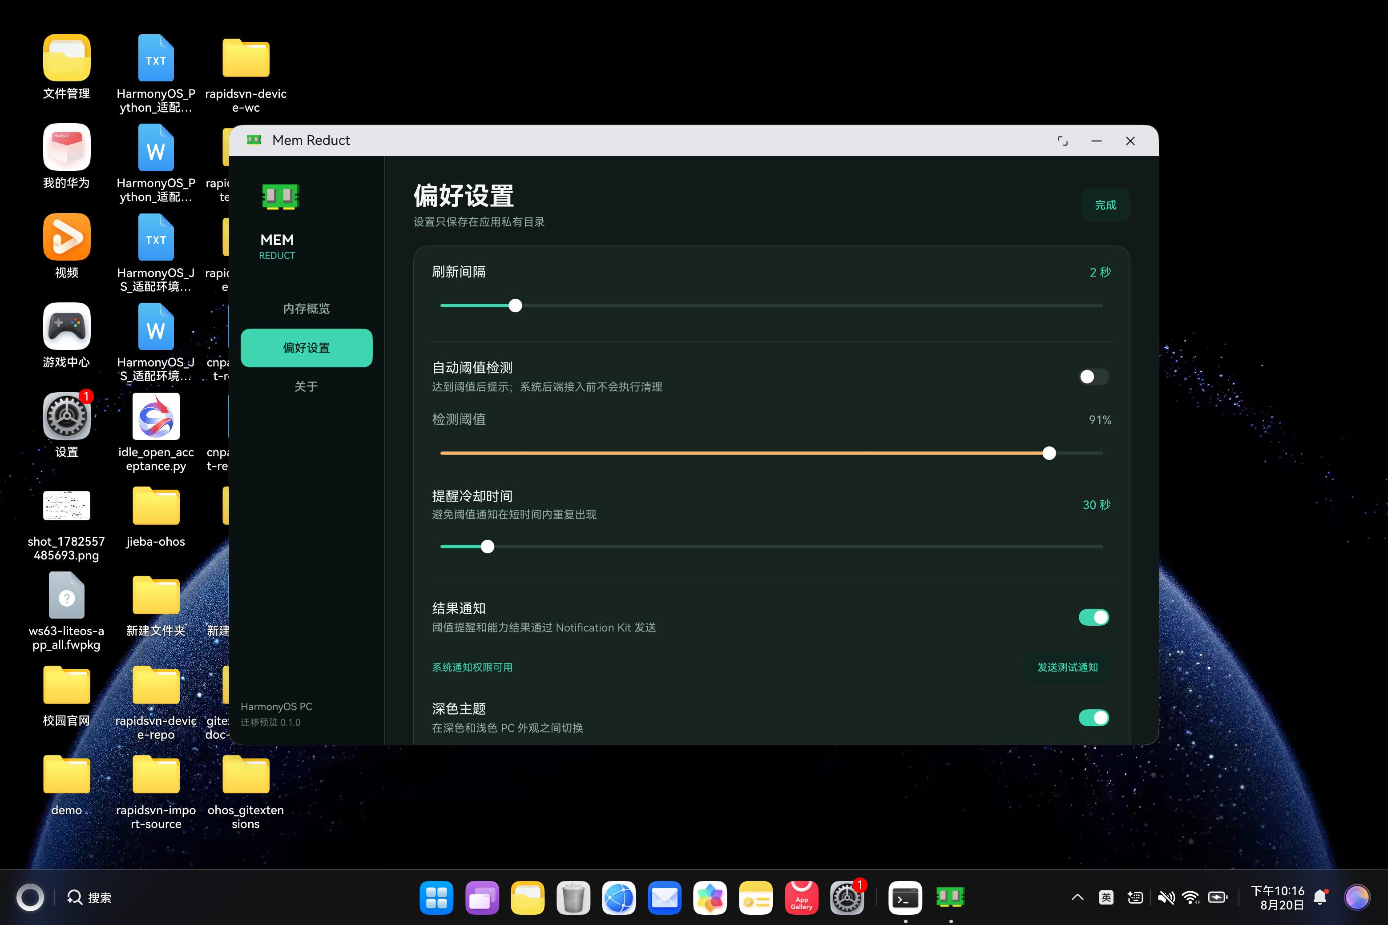Click the Mem Reduct logo in sidebar
This screenshot has width=1388, height=925.
coord(280,197)
